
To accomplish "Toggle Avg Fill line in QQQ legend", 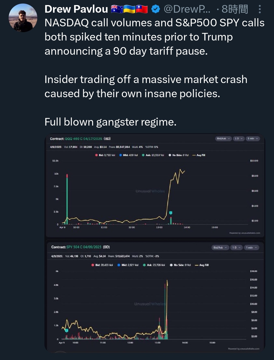I will 199,155.
